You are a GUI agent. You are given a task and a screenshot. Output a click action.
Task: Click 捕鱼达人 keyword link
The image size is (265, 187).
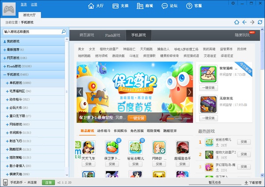(x=163, y=49)
